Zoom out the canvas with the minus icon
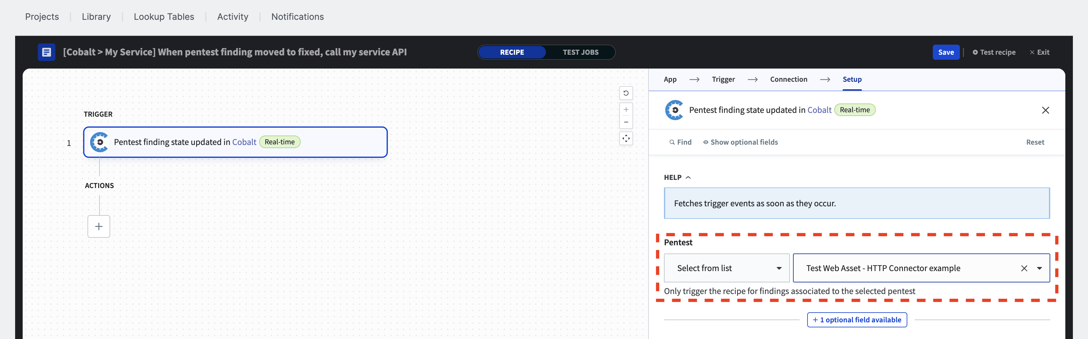 [626, 122]
